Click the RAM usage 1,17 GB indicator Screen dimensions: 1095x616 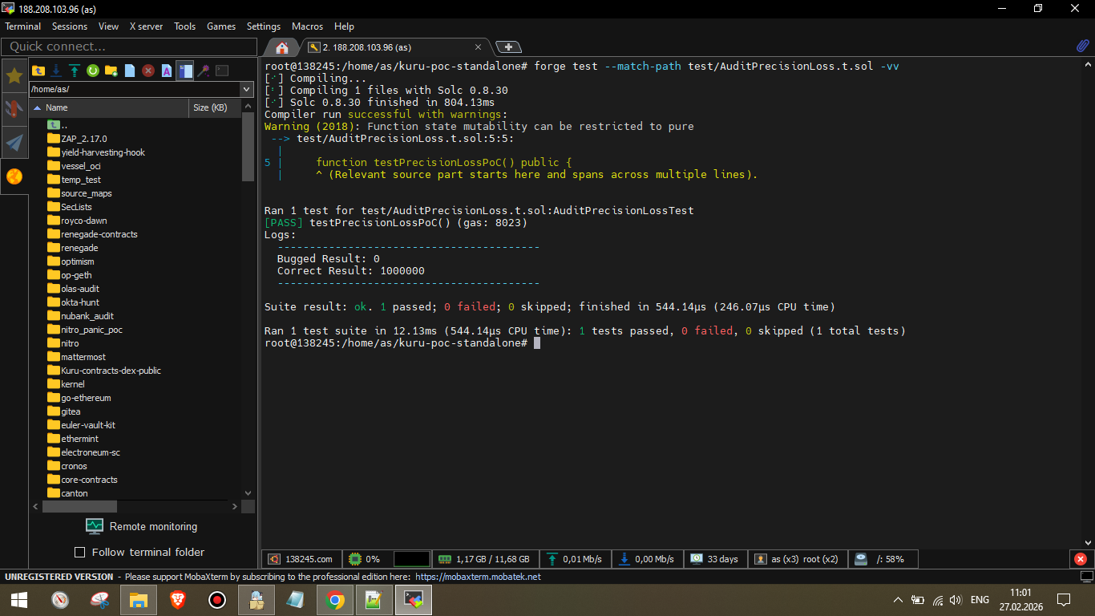pos(484,559)
